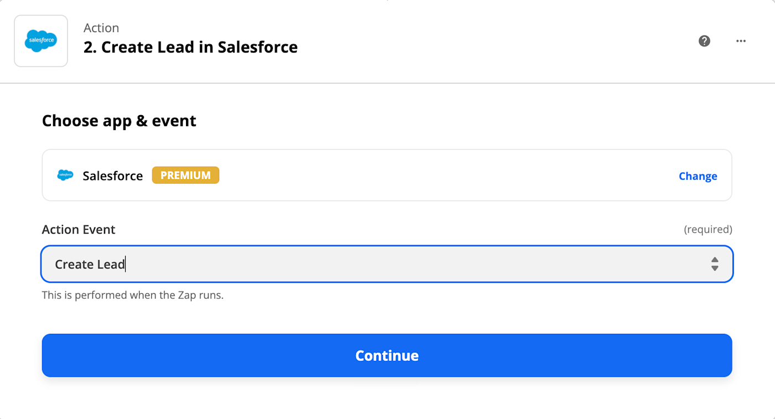Click the Change link to switch apps
The height and width of the screenshot is (419, 775).
coord(697,176)
